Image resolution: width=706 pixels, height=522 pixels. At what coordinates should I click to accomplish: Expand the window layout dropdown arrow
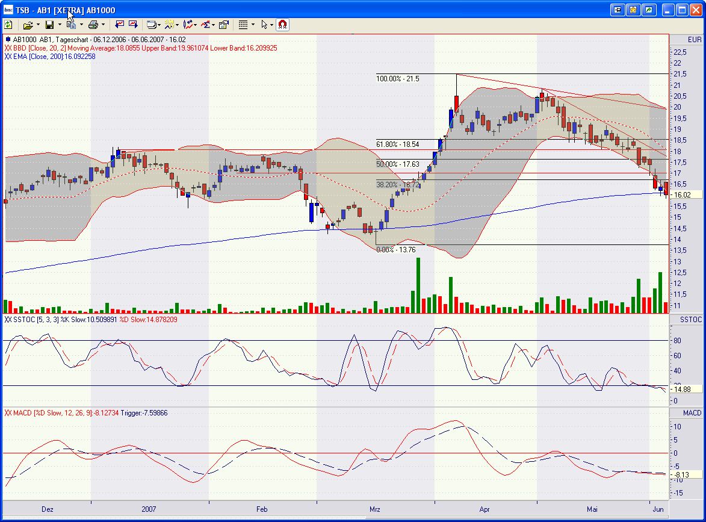pyautogui.click(x=159, y=25)
